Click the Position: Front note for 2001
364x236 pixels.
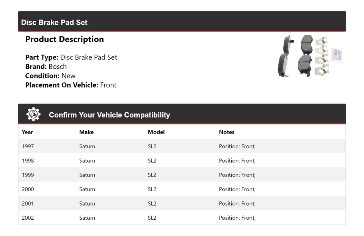[237, 204]
